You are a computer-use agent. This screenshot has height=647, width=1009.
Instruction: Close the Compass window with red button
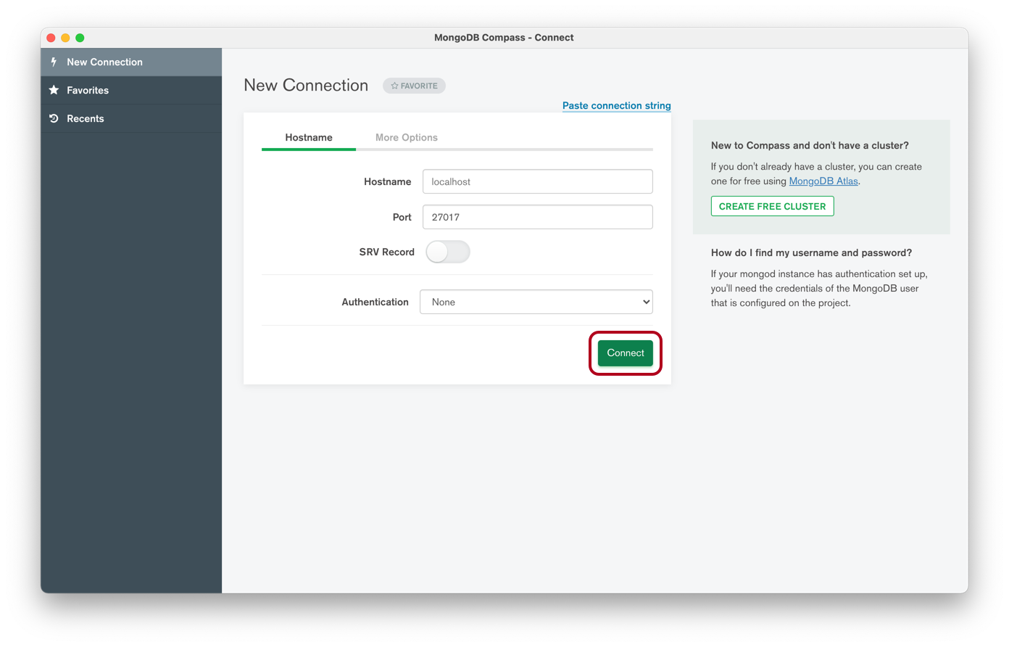(x=51, y=38)
